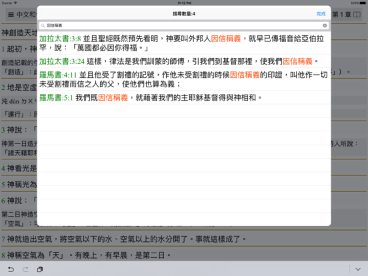Open search result 加拉太書:3:8
368x276 pixels.
click(x=184, y=43)
